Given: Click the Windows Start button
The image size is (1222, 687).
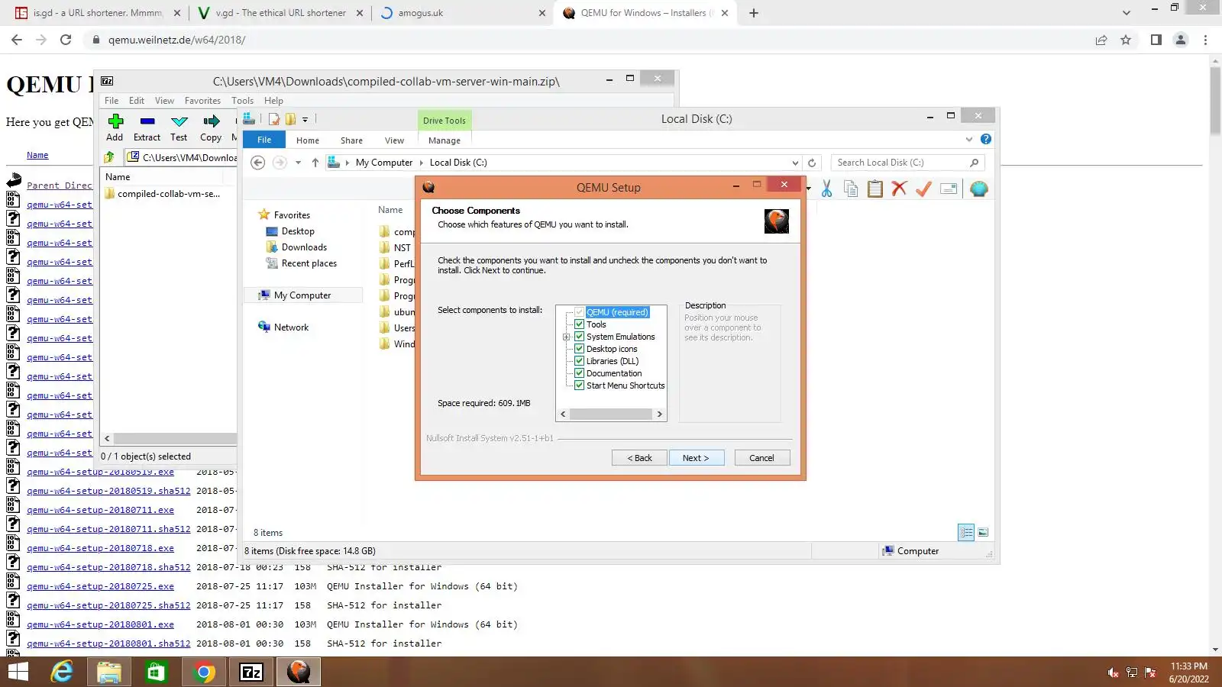Looking at the screenshot, I should pyautogui.click(x=18, y=672).
